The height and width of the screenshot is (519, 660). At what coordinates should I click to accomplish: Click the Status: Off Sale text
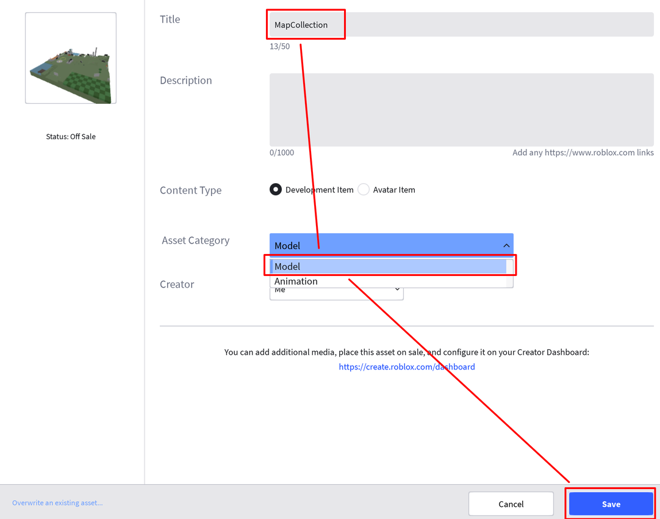point(71,137)
